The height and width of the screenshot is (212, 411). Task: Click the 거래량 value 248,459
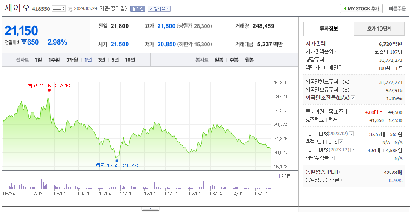point(263,26)
